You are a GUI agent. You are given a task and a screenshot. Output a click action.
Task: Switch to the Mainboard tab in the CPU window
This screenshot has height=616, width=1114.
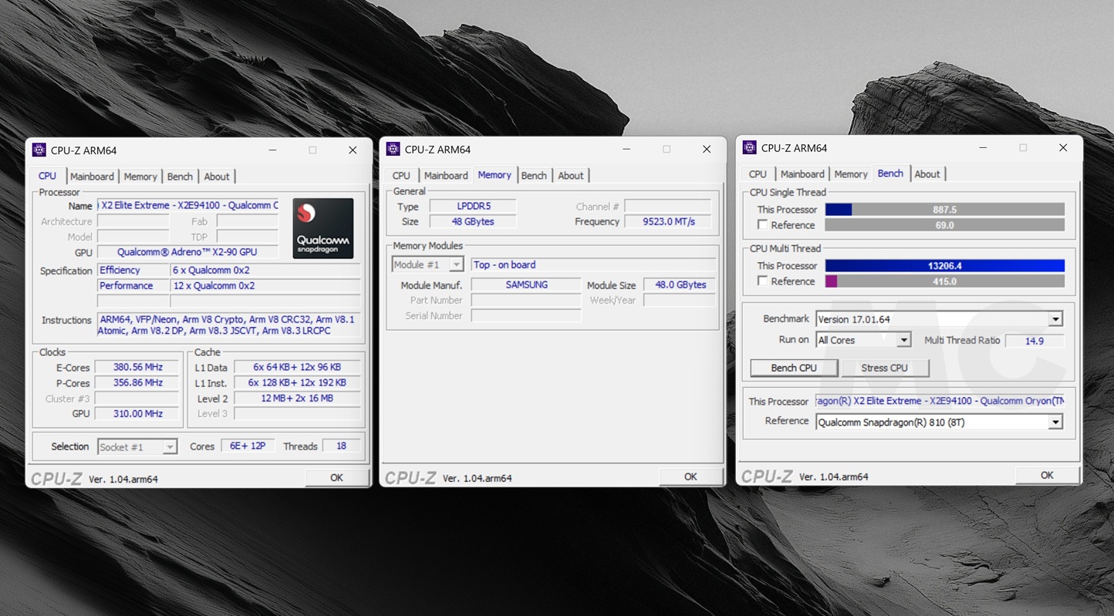point(92,176)
